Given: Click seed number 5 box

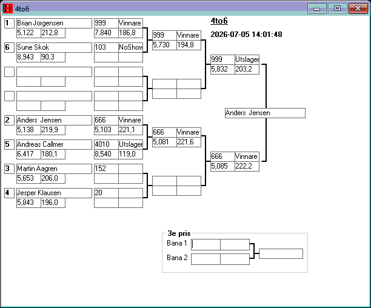Looking at the screenshot, I should [10, 144].
